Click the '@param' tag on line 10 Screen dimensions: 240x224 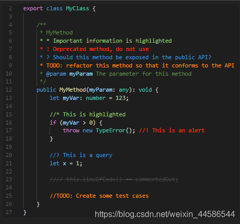pos(56,74)
